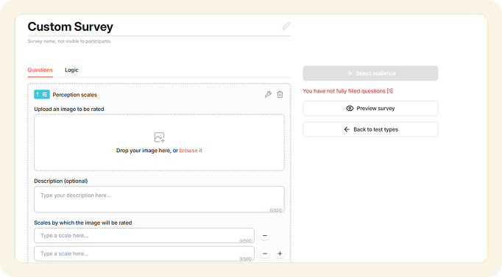The width and height of the screenshot is (502, 277).
Task: Remove the first scale with its minus button
Action: click(x=265, y=235)
